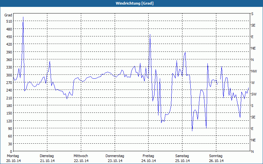The width and height of the screenshot is (263, 164).
Task: Select the 0 degree axis value
Action: pos(11,152)
